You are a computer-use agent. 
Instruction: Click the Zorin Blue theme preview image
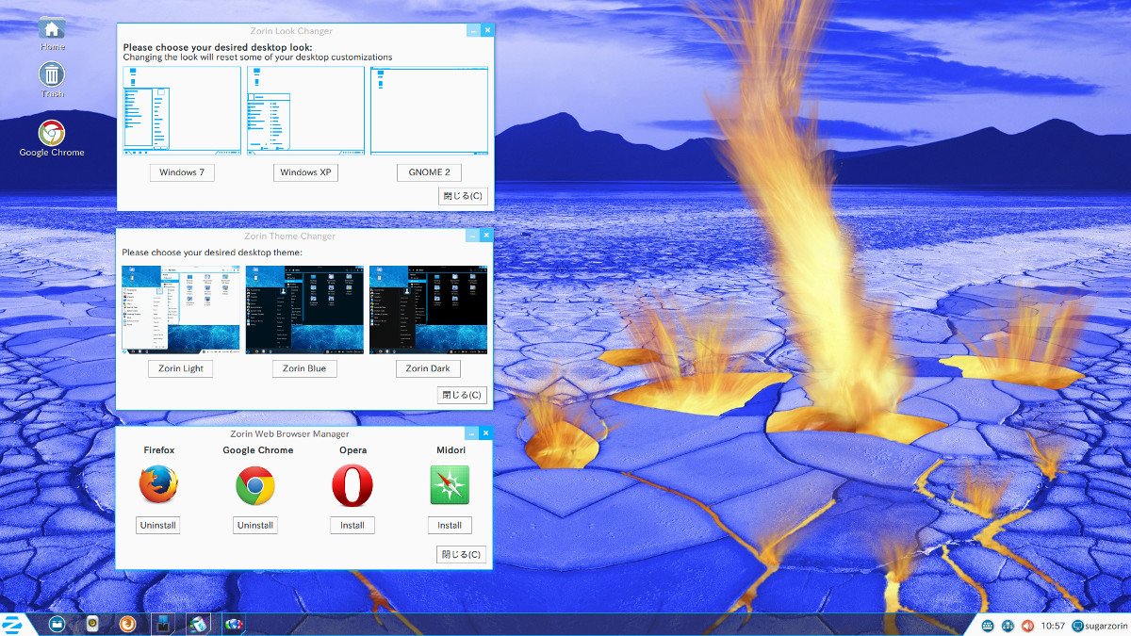[x=304, y=310]
